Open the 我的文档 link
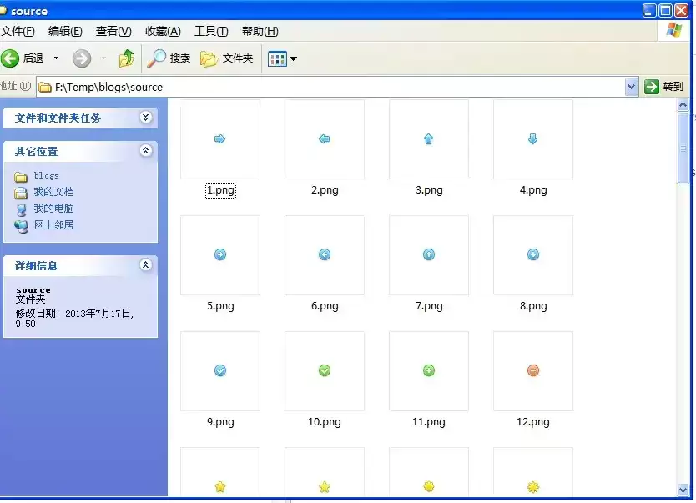696x503 pixels. point(53,192)
